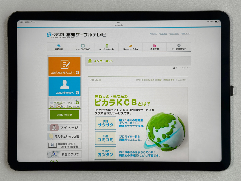This screenshot has width=241, height=181.
Task: Click the プロバイダー料も回線料もコミコミ text
Action: [x=130, y=138]
